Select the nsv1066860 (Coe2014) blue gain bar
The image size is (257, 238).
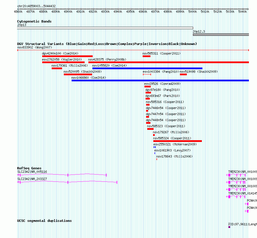[x=160, y=80]
